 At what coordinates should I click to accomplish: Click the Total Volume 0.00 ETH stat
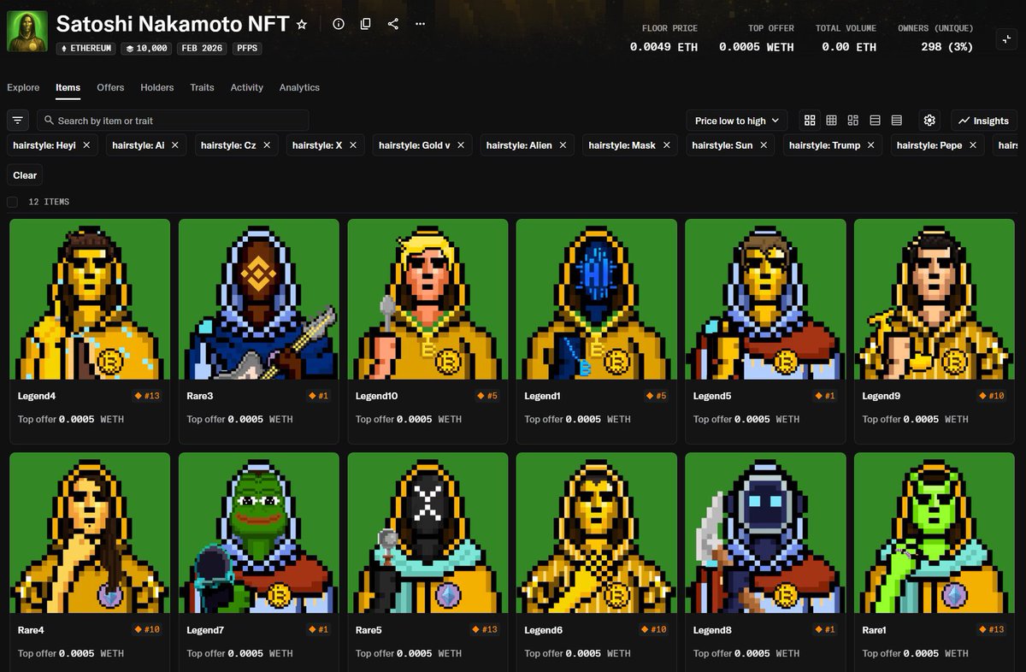846,39
